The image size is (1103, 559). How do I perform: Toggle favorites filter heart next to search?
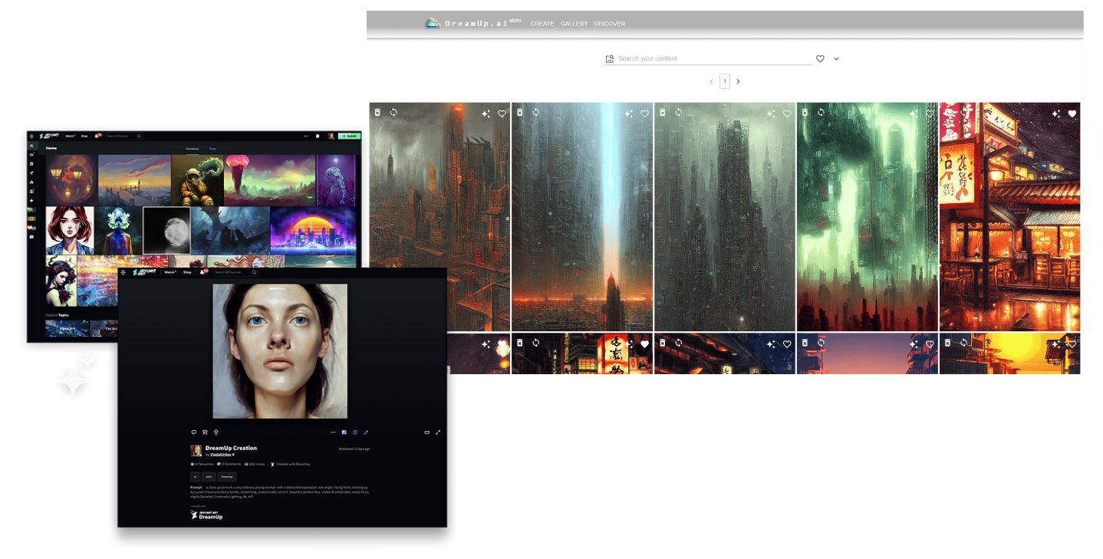click(x=820, y=59)
